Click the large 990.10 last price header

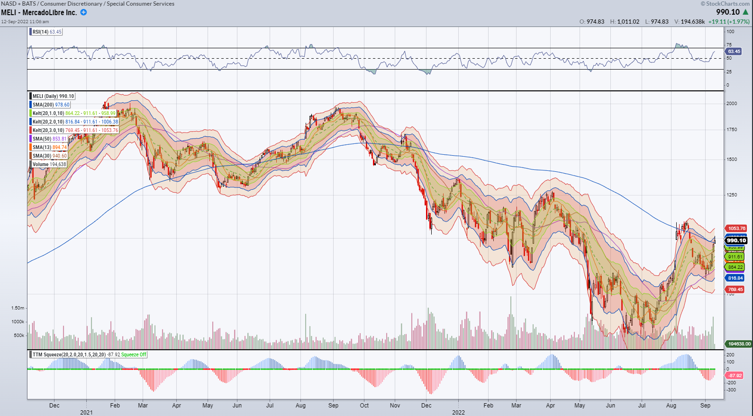pyautogui.click(x=727, y=12)
